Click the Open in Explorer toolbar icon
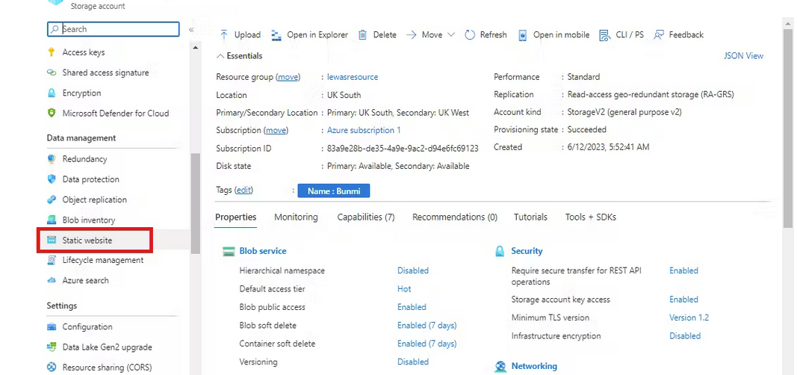This screenshot has width=797, height=375. pyautogui.click(x=276, y=35)
